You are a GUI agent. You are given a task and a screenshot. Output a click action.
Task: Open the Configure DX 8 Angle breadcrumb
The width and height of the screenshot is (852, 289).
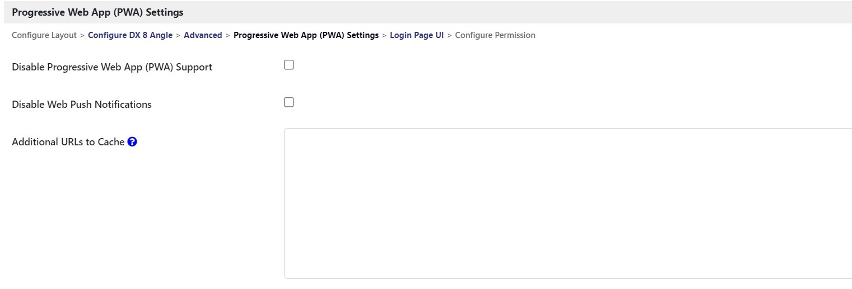pos(130,35)
